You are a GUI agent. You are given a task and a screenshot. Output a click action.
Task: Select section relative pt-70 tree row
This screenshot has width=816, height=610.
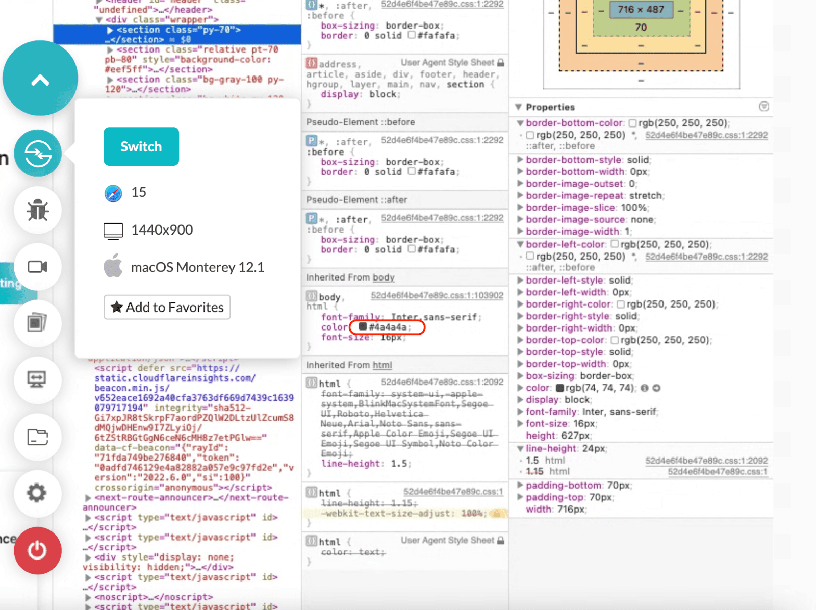192,59
